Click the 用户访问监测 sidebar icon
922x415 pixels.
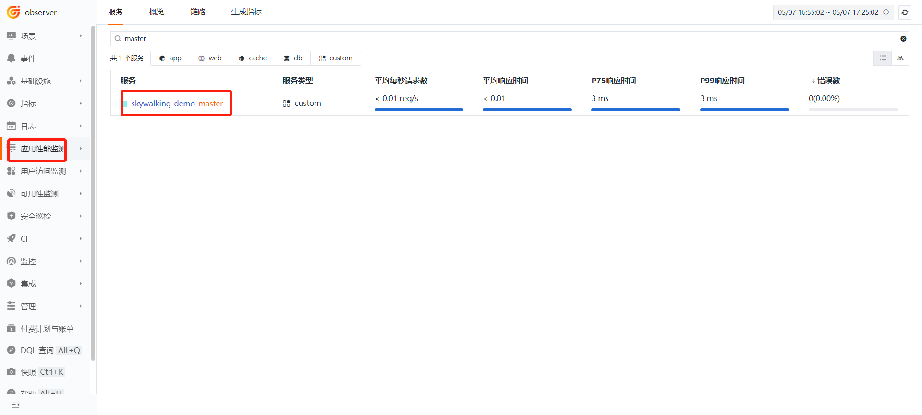[x=12, y=171]
